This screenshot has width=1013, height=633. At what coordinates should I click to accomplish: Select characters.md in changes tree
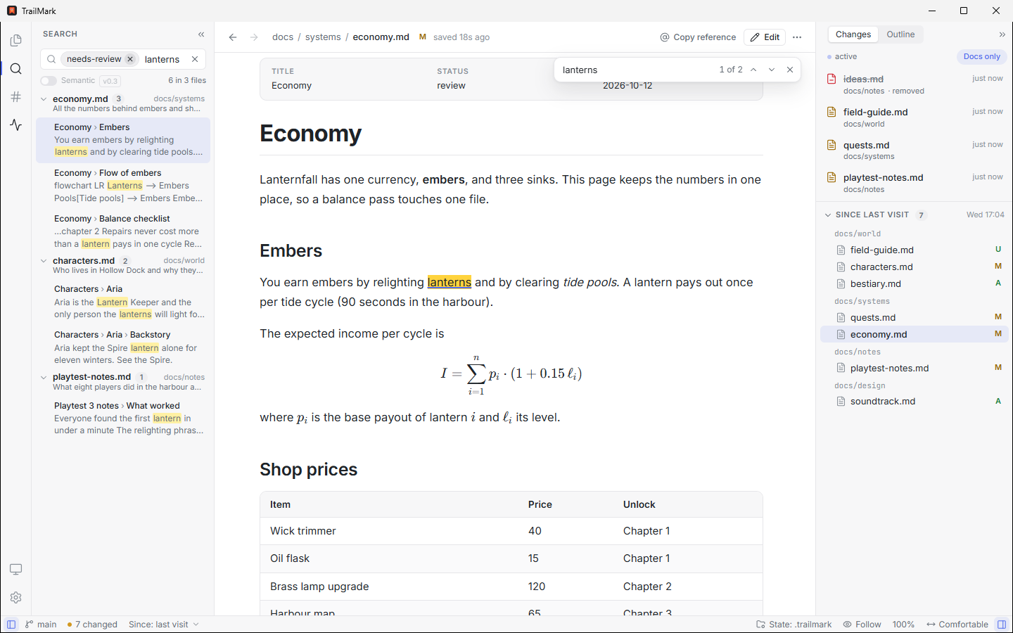coord(915,267)
